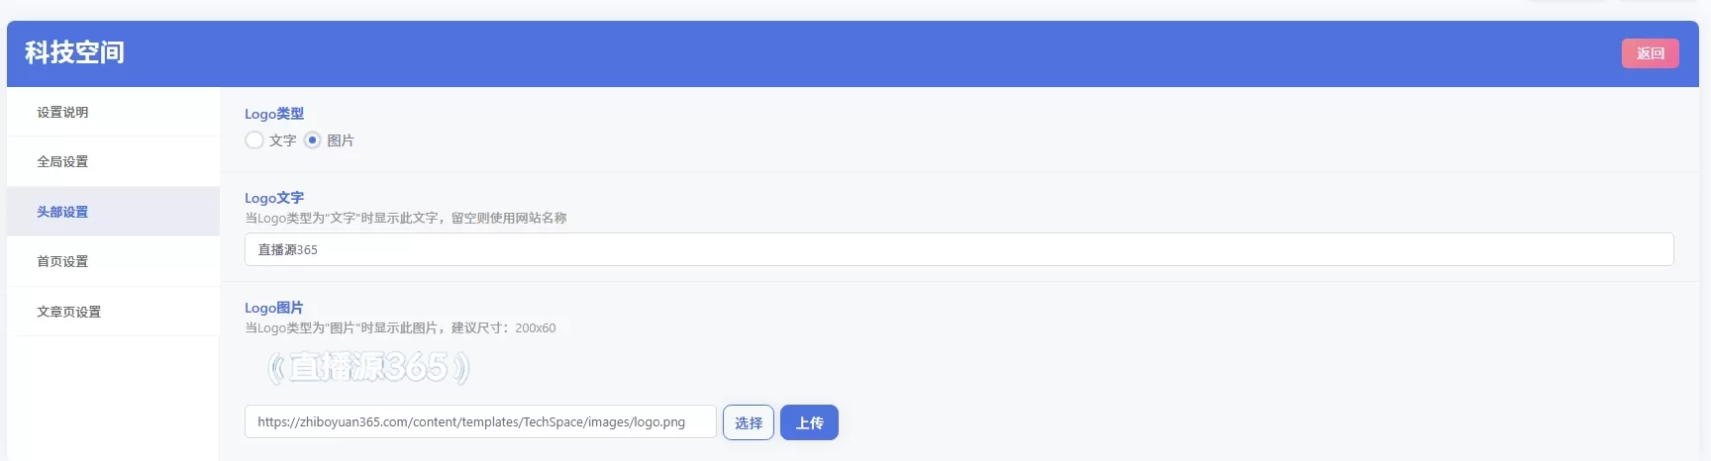The image size is (1711, 461).
Task: Focus the logo.png URL input field
Action: point(480,421)
